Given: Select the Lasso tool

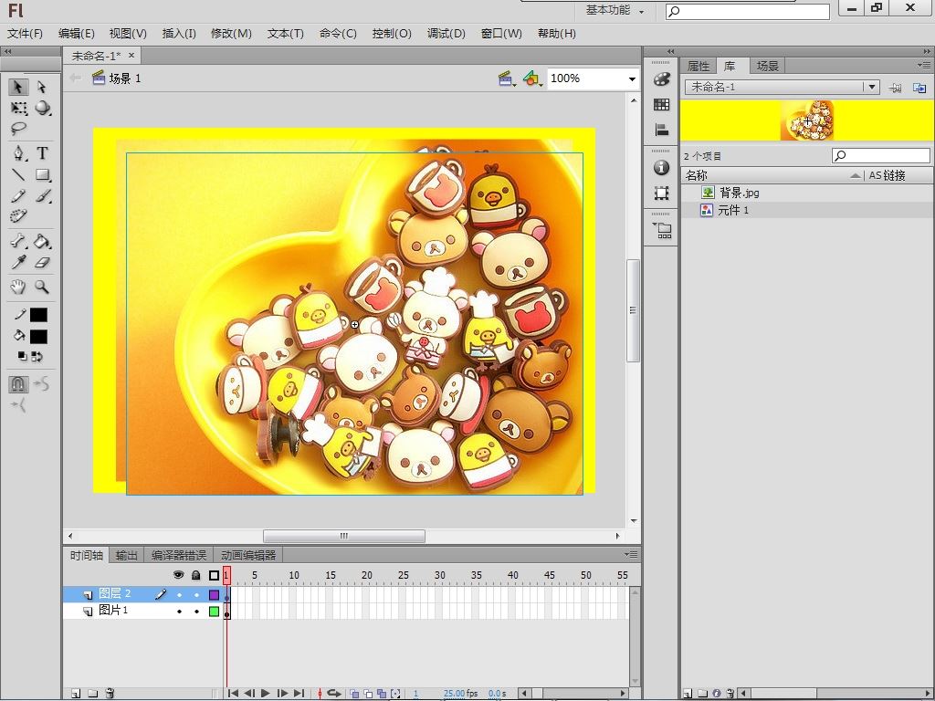Looking at the screenshot, I should coord(18,128).
